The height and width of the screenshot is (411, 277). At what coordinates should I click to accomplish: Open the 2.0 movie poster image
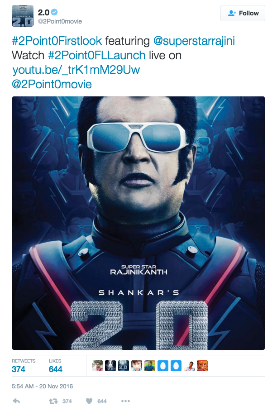coord(138,223)
